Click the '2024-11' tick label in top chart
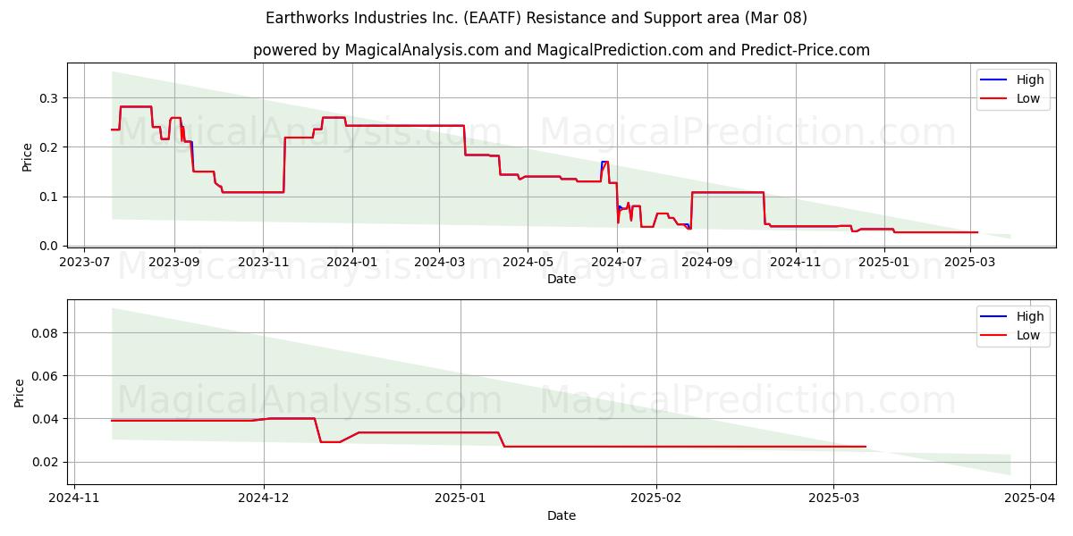 coord(796,262)
